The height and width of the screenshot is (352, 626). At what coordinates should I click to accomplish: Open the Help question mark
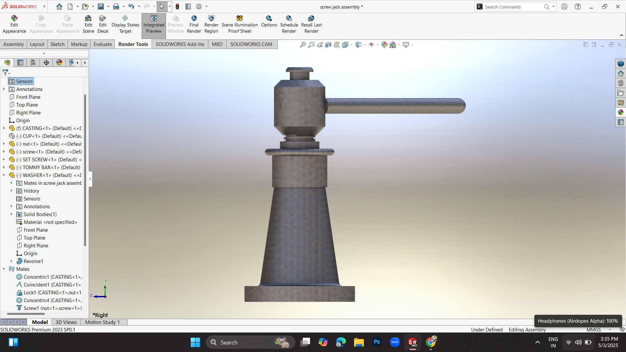pos(578,7)
